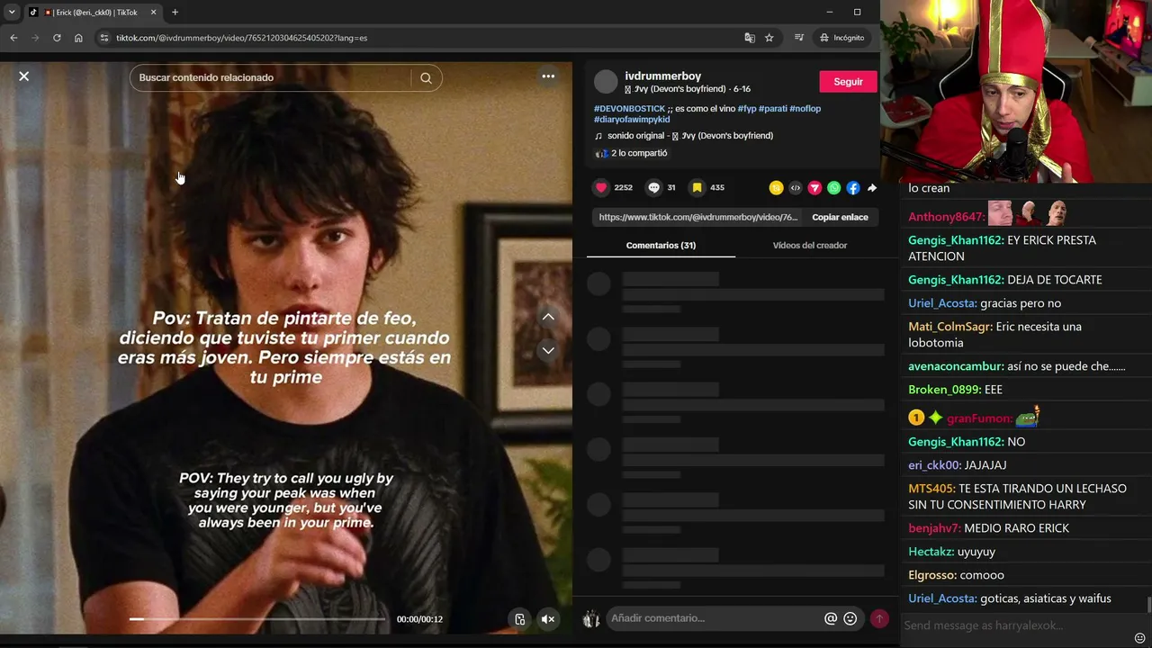Insert a mention with the @ icon
Screen dimensions: 1152x648
pyautogui.click(x=831, y=619)
